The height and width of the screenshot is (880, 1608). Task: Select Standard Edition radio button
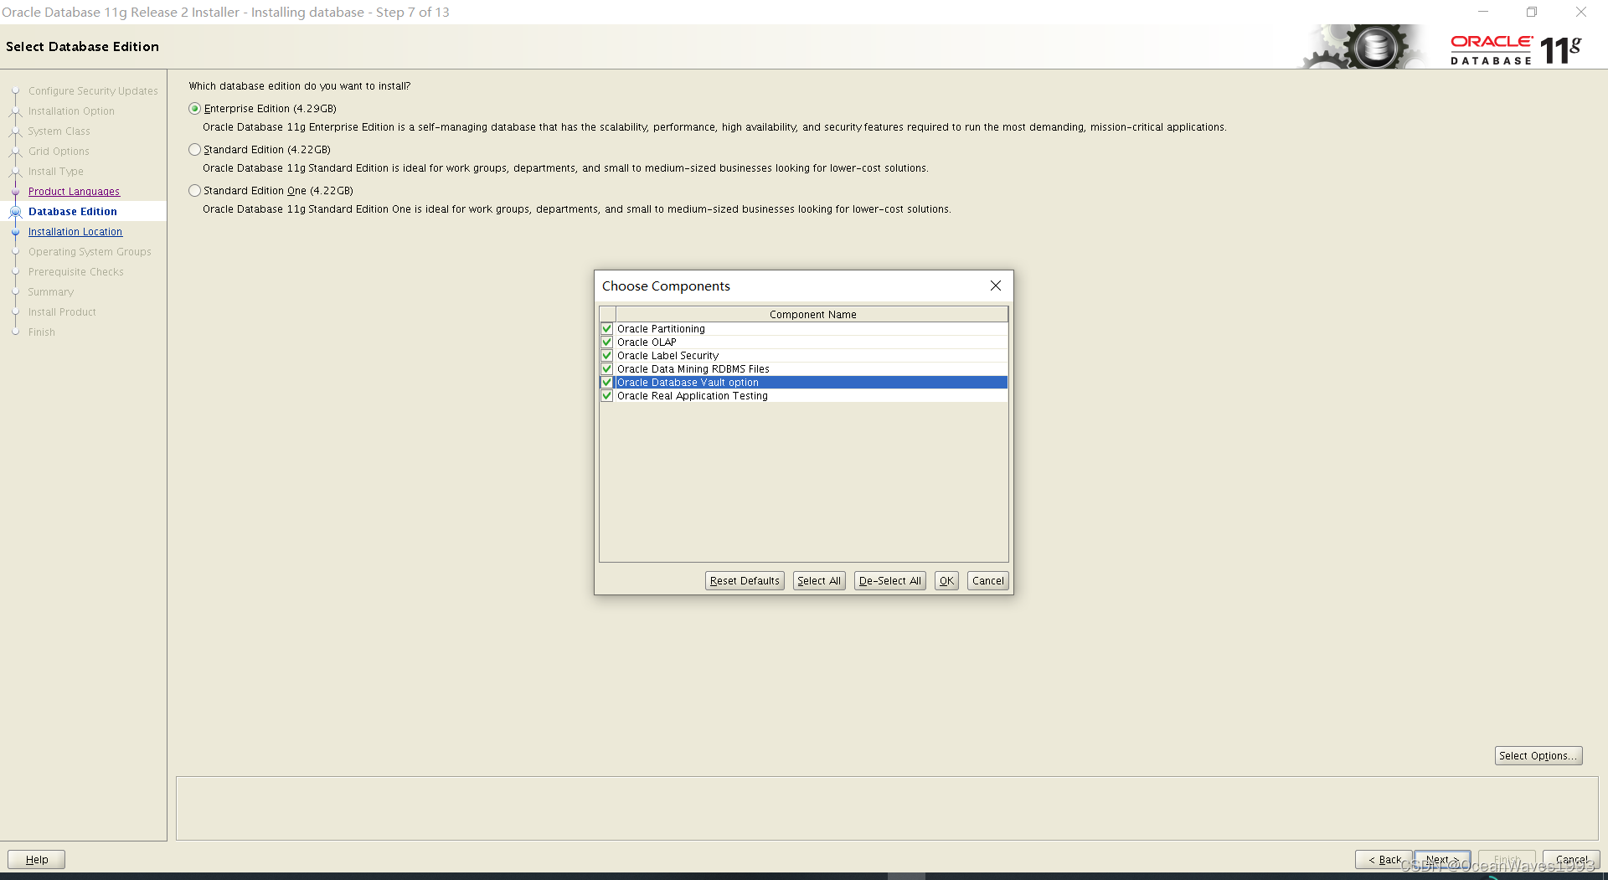(195, 150)
